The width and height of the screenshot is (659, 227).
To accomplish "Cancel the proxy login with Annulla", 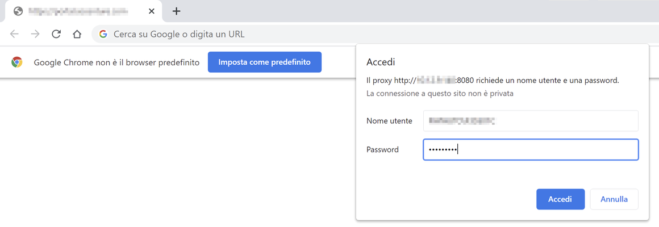I will (614, 199).
